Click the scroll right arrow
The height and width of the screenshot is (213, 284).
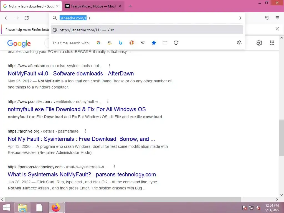(x=277, y=199)
